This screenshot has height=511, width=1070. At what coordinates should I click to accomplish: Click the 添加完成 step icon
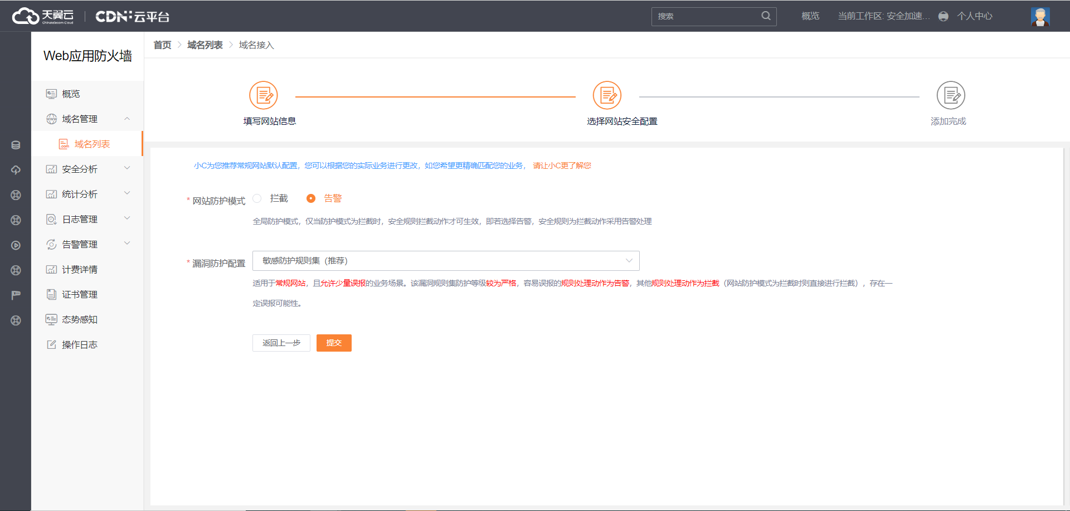[951, 95]
